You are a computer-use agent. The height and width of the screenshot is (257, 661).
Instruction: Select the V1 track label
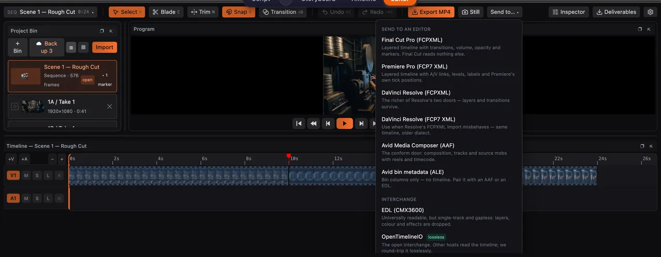[x=13, y=175]
